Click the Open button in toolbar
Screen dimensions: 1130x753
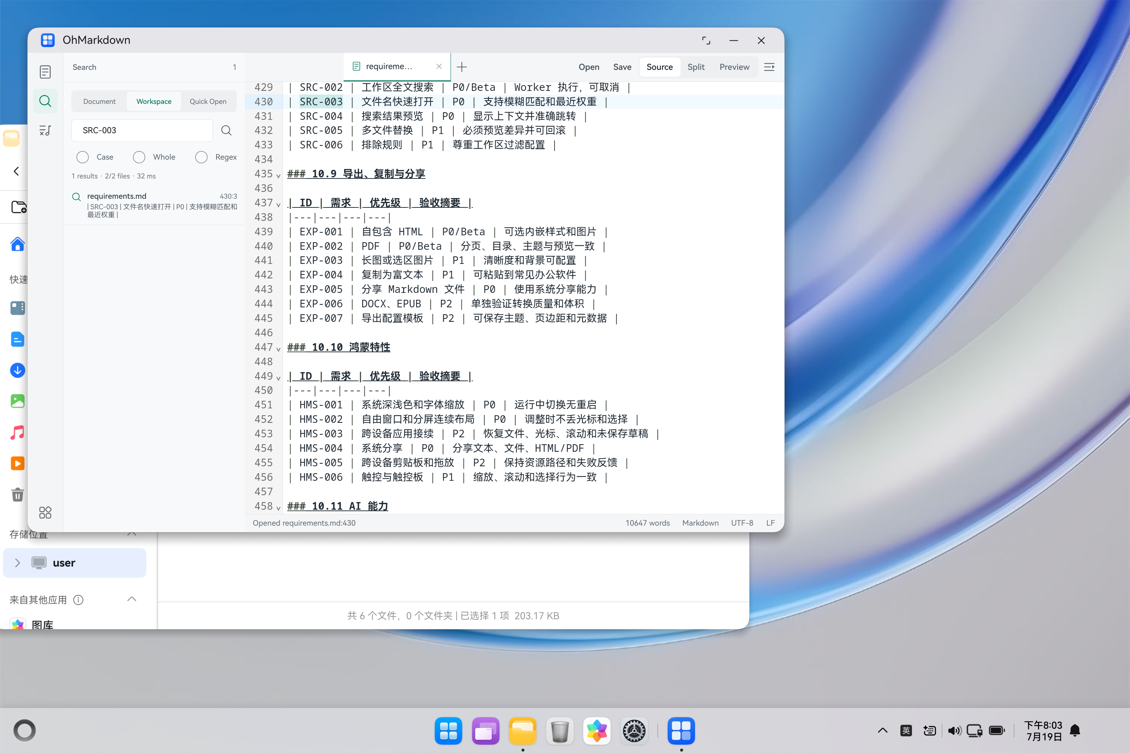coord(589,67)
